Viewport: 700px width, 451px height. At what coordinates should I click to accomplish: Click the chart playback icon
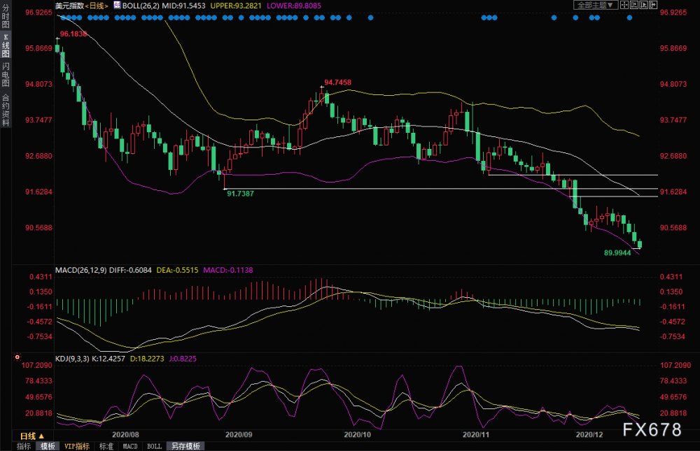pyautogui.click(x=643, y=5)
